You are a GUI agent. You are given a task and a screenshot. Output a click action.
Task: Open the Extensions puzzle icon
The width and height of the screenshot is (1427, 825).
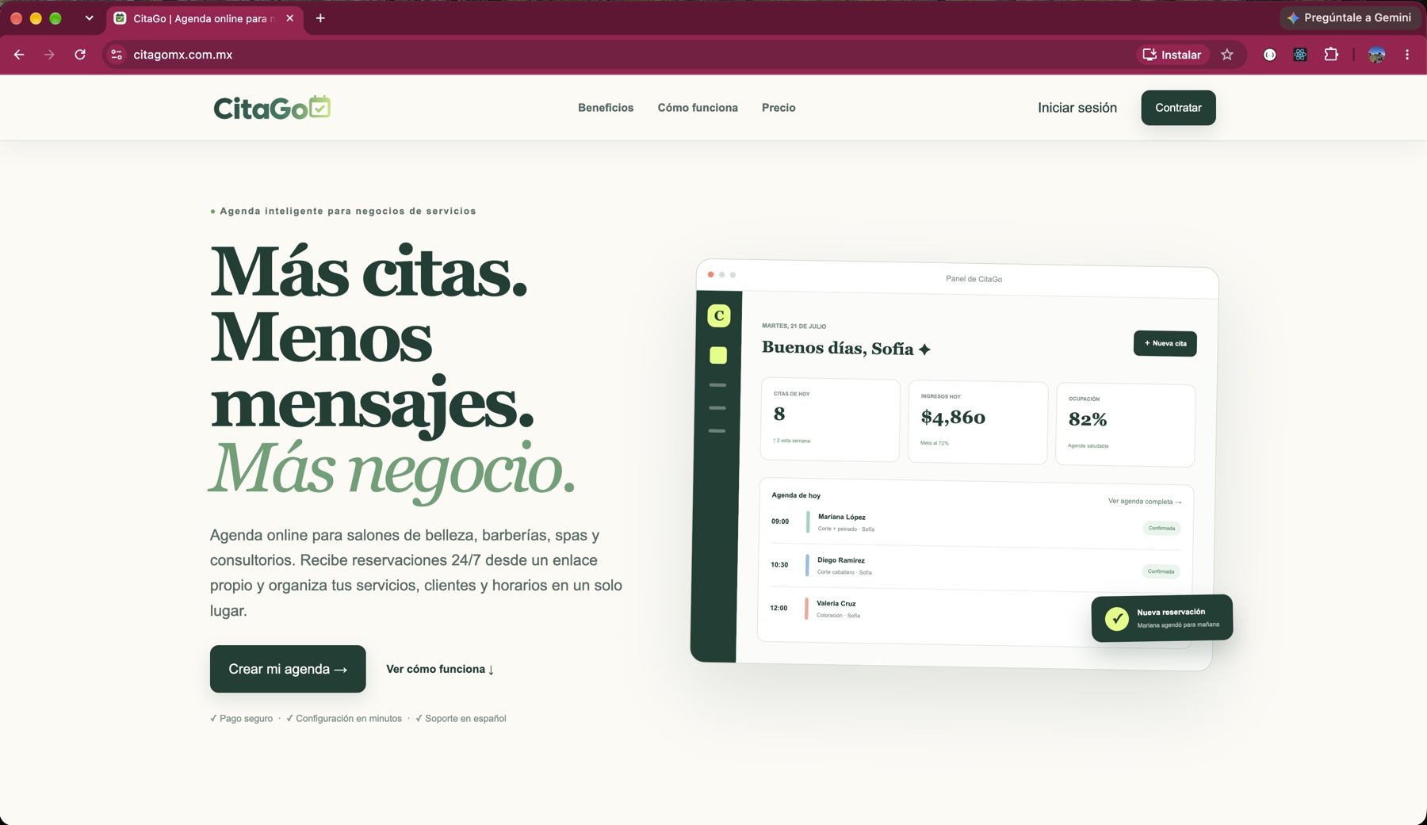(1331, 55)
